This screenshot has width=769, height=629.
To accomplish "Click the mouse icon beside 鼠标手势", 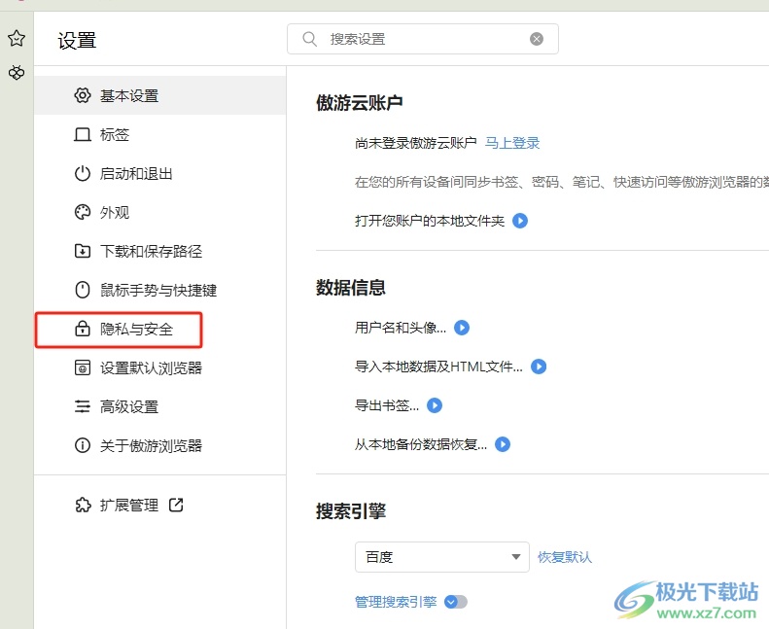I will pos(83,290).
